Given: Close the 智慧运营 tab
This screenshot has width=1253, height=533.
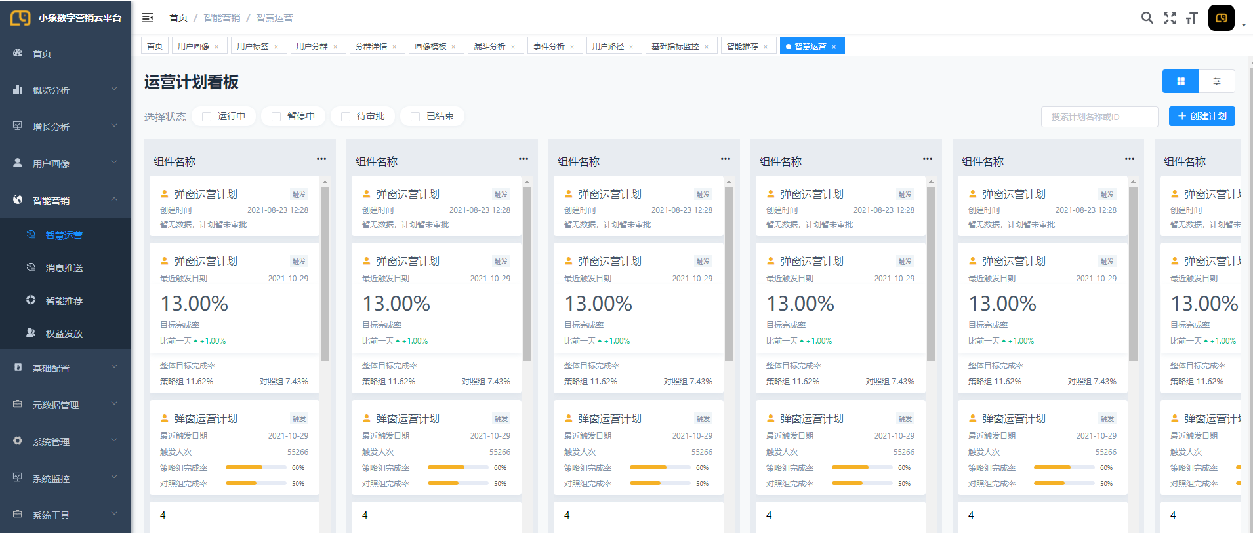Looking at the screenshot, I should click(834, 47).
